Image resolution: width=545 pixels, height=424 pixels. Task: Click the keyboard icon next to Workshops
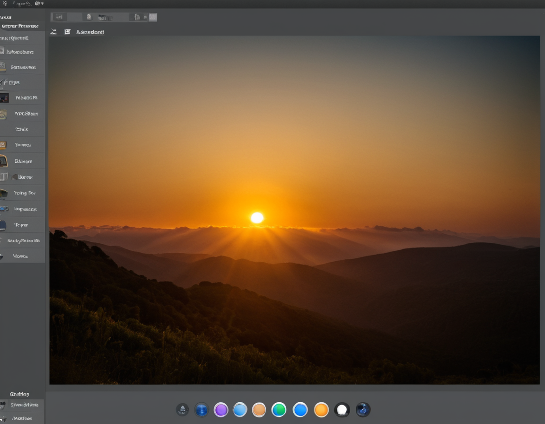5,114
